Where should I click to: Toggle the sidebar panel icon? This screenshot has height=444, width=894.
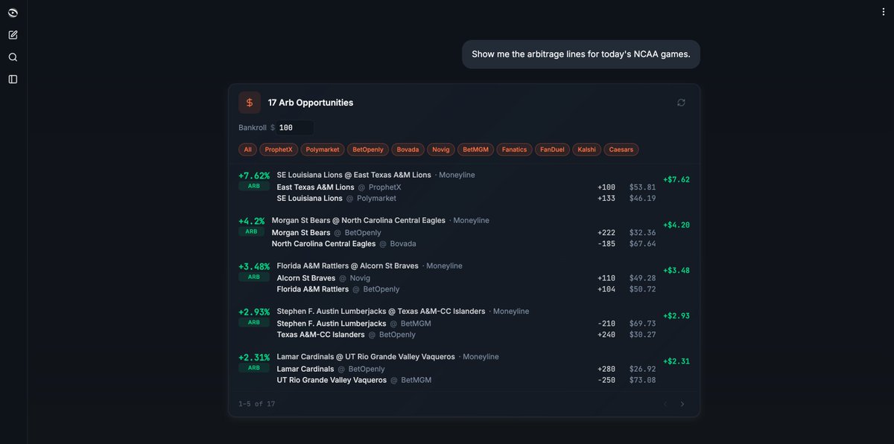[13, 79]
